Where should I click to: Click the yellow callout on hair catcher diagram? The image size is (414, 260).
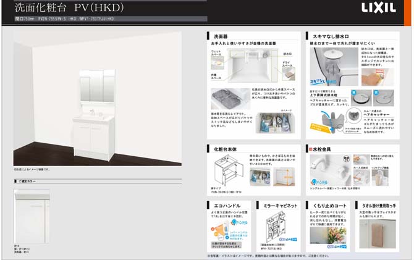coord(319,128)
